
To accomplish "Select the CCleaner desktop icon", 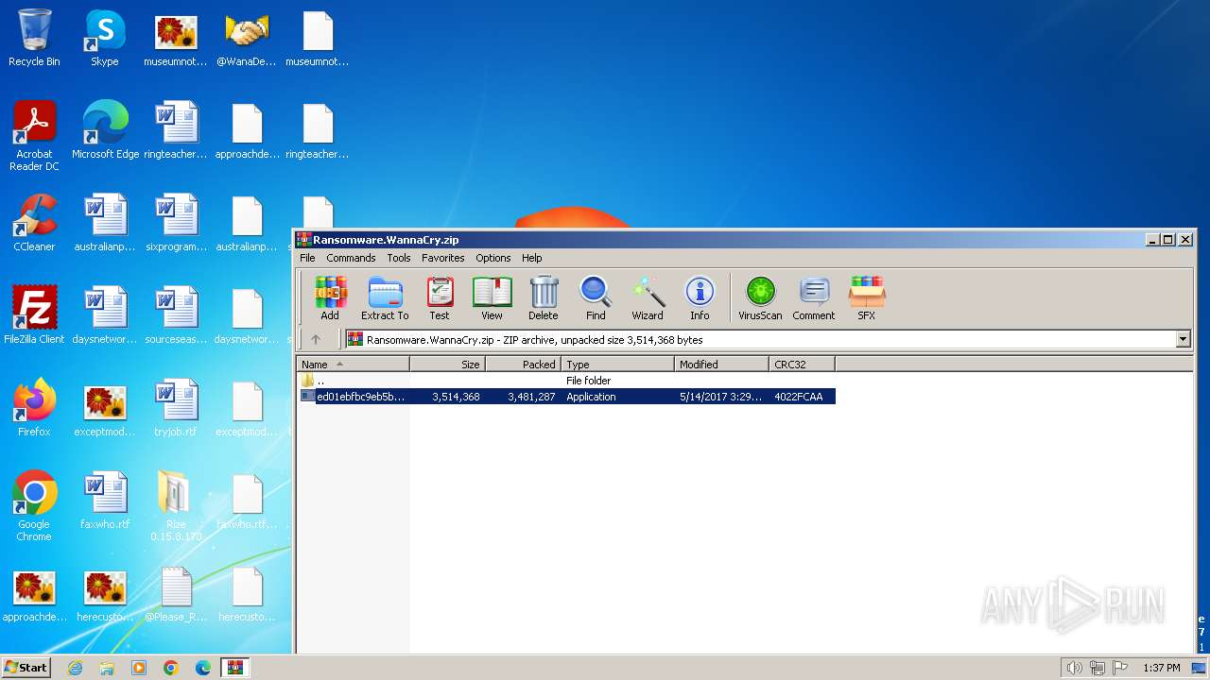I will pyautogui.click(x=34, y=223).
